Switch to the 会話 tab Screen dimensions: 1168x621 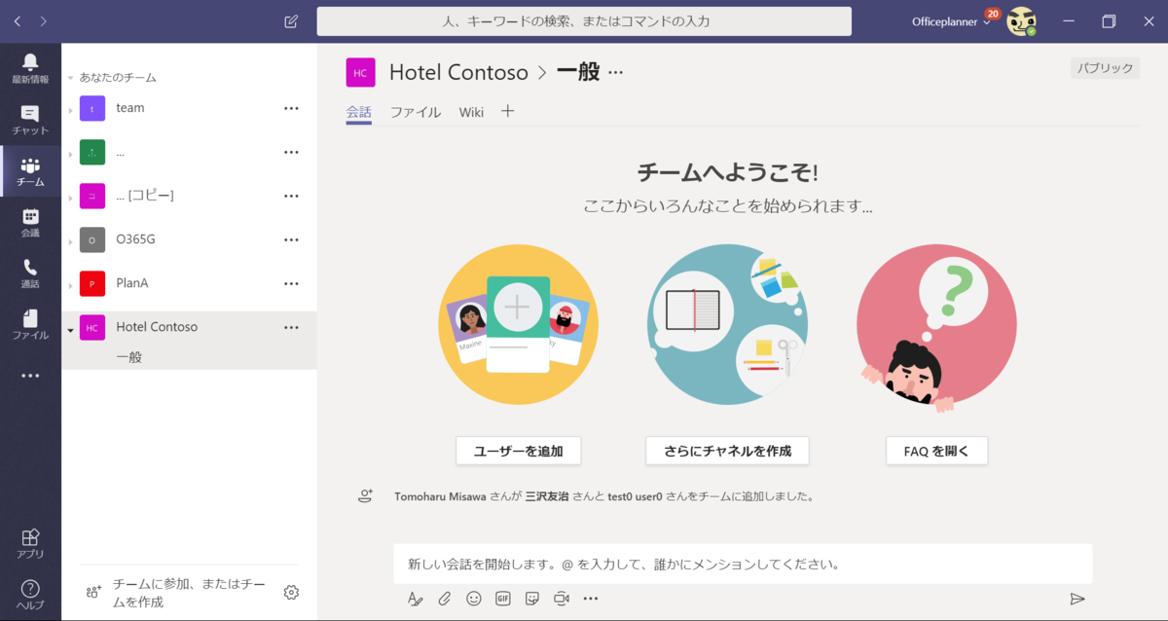coord(359,112)
